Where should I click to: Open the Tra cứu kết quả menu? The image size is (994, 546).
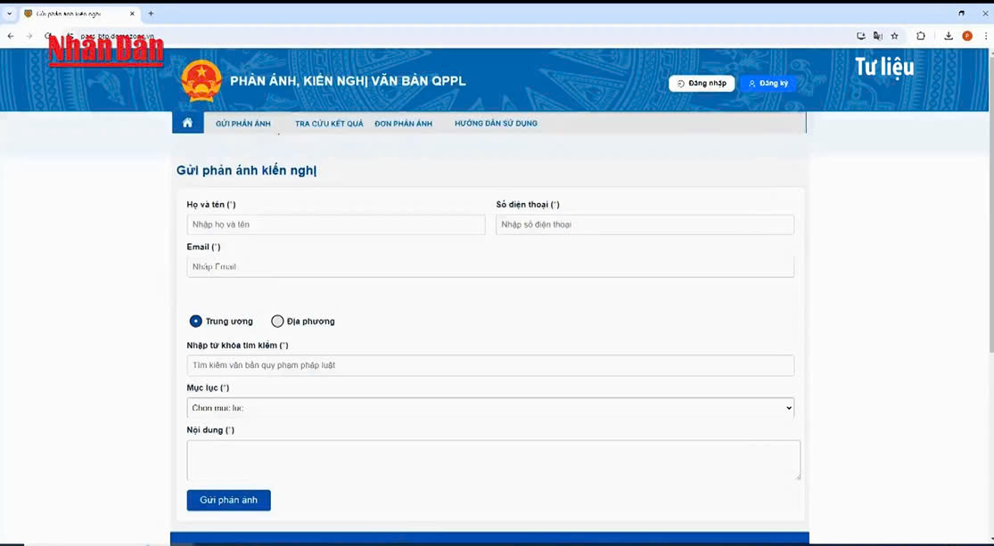coord(329,124)
